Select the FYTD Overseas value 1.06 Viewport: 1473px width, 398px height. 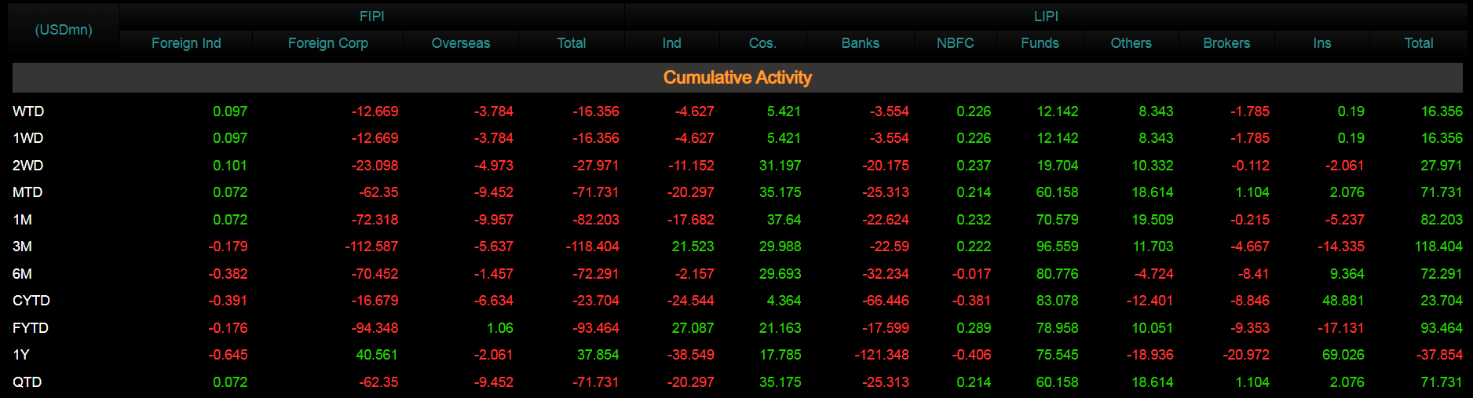tap(499, 328)
